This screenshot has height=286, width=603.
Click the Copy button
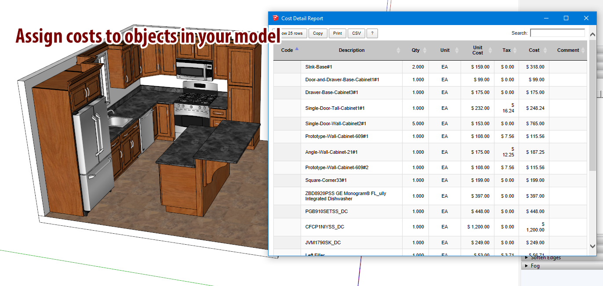318,33
